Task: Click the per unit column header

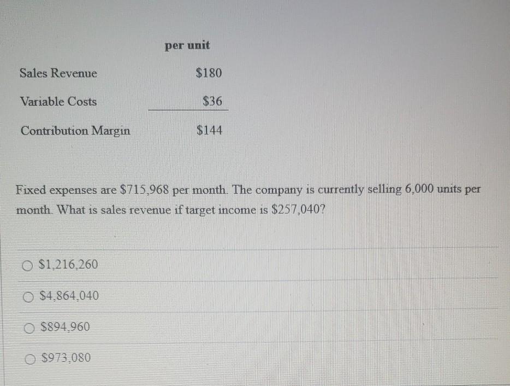Action: click(187, 46)
